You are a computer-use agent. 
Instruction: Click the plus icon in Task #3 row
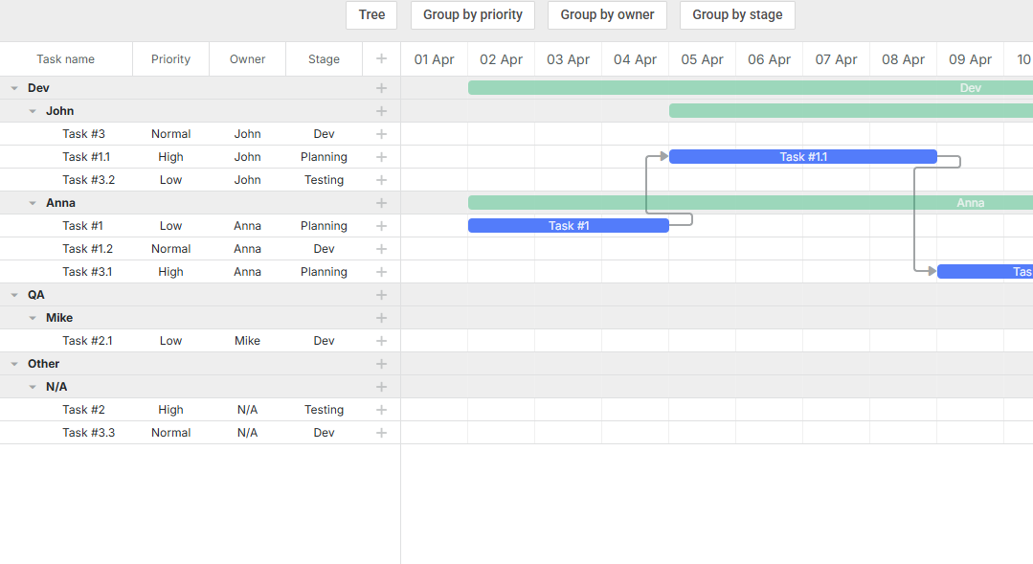tap(381, 134)
